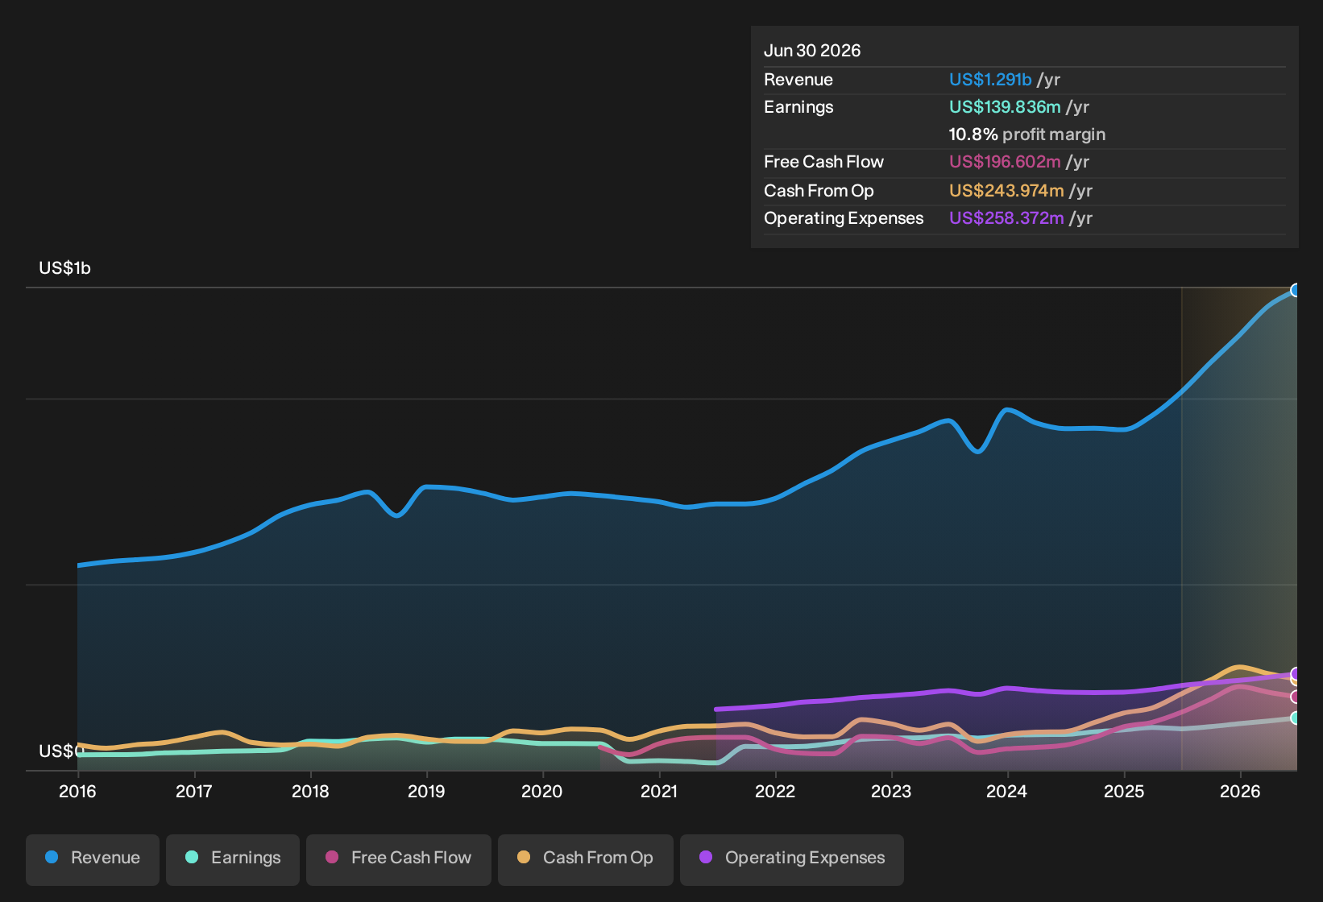This screenshot has width=1323, height=902.
Task: Click the US$258.372m operating expenses value
Action: [x=1006, y=218]
